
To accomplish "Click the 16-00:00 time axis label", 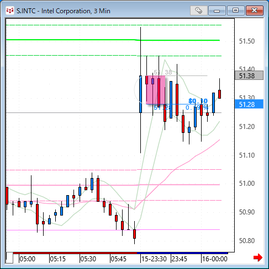I will [x=215, y=259].
